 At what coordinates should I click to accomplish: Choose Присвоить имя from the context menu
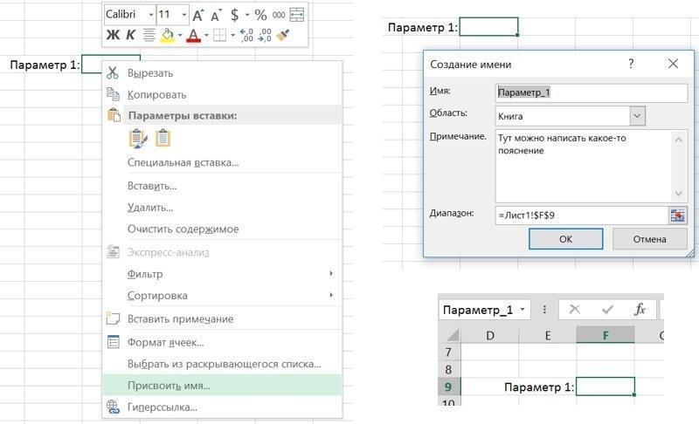pos(169,385)
